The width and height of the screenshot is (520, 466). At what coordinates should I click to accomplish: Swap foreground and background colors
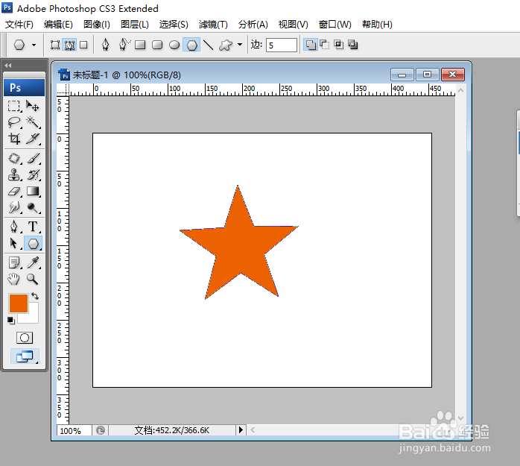click(35, 296)
